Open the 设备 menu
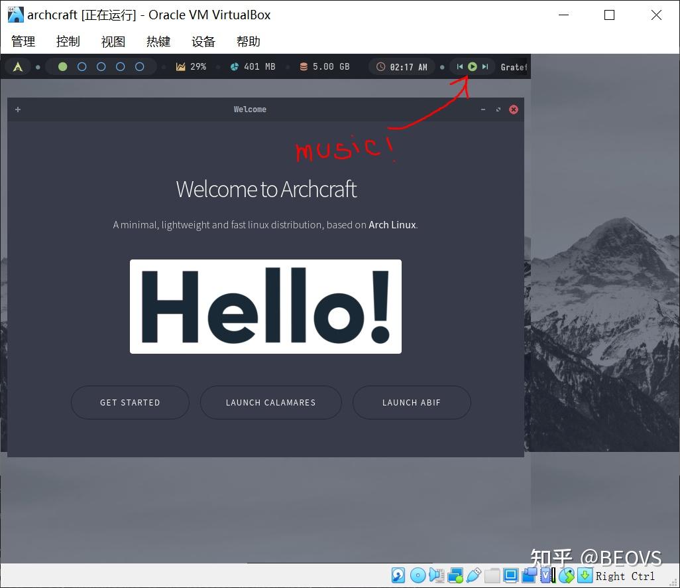Image resolution: width=680 pixels, height=588 pixels. coord(203,41)
